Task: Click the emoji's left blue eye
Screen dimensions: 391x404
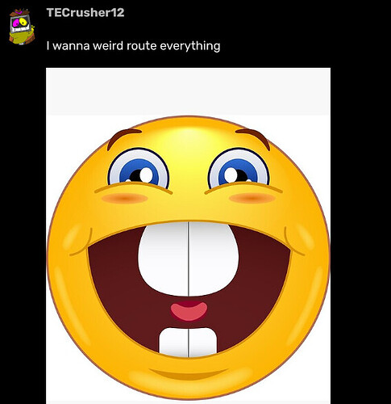Action: (139, 169)
